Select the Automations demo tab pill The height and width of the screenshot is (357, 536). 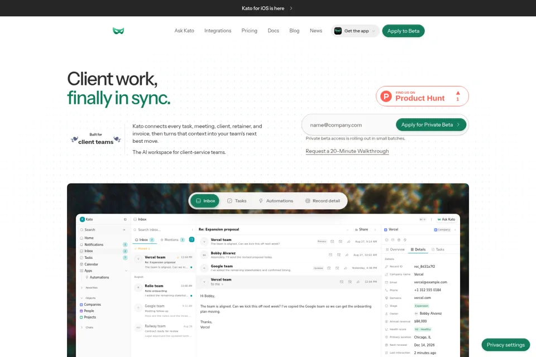(276, 201)
